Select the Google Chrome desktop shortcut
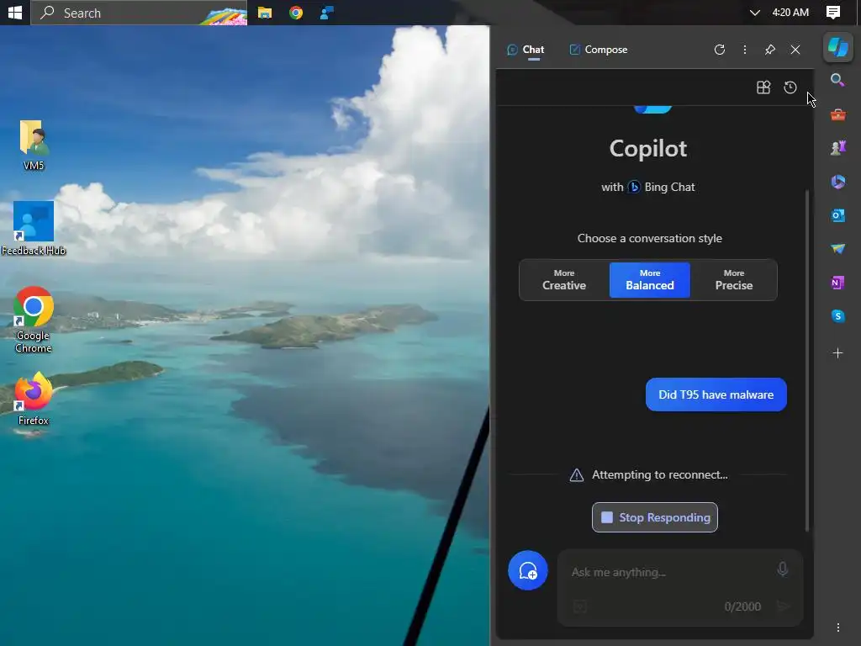 (x=34, y=320)
